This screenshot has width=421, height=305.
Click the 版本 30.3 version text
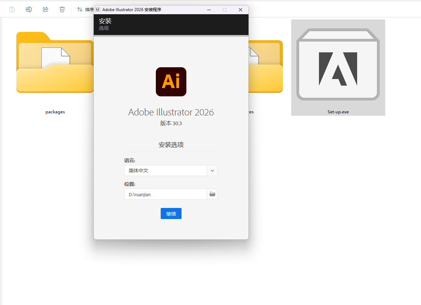[171, 123]
